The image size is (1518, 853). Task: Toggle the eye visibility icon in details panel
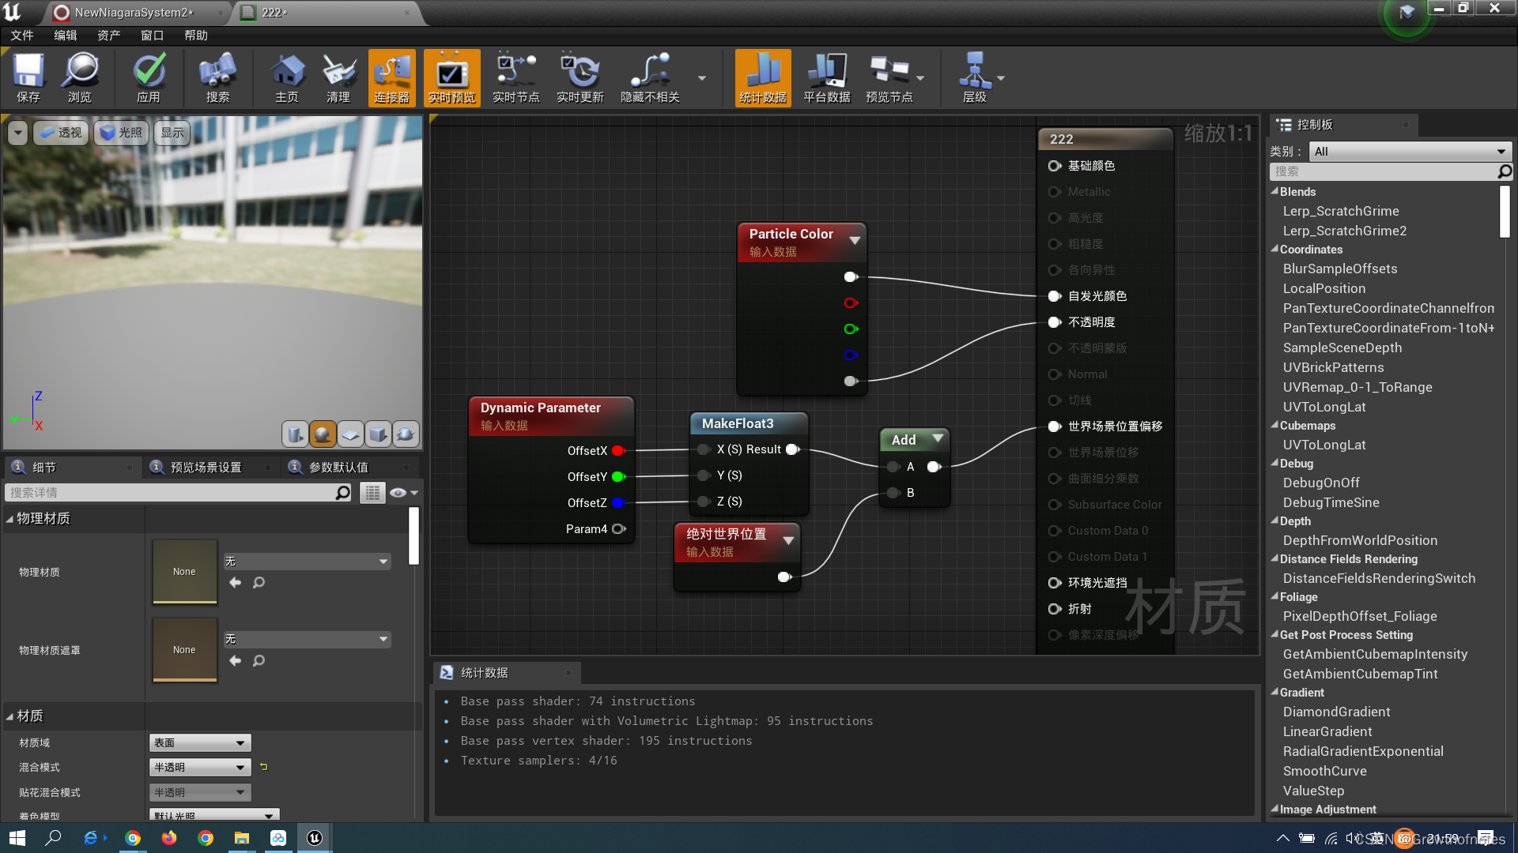[399, 492]
